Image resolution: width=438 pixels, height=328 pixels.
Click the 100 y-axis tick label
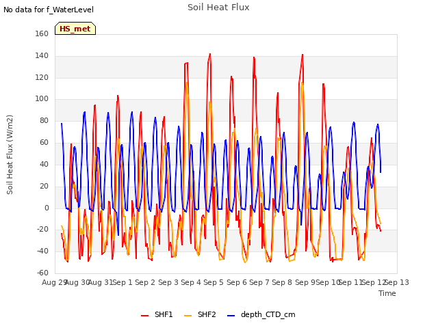pos(42,98)
